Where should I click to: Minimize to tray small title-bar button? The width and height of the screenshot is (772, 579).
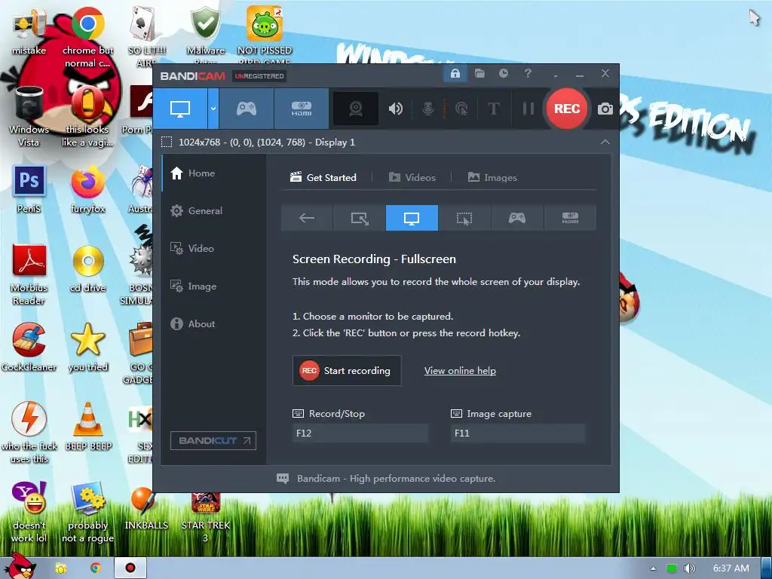tap(556, 75)
